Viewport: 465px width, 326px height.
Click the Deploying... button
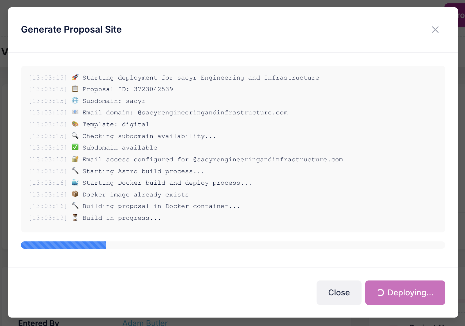pyautogui.click(x=405, y=293)
